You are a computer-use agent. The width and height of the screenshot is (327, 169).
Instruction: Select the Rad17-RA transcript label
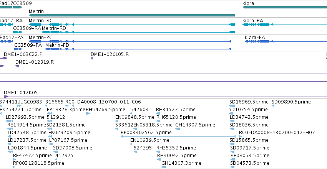pos(11,21)
